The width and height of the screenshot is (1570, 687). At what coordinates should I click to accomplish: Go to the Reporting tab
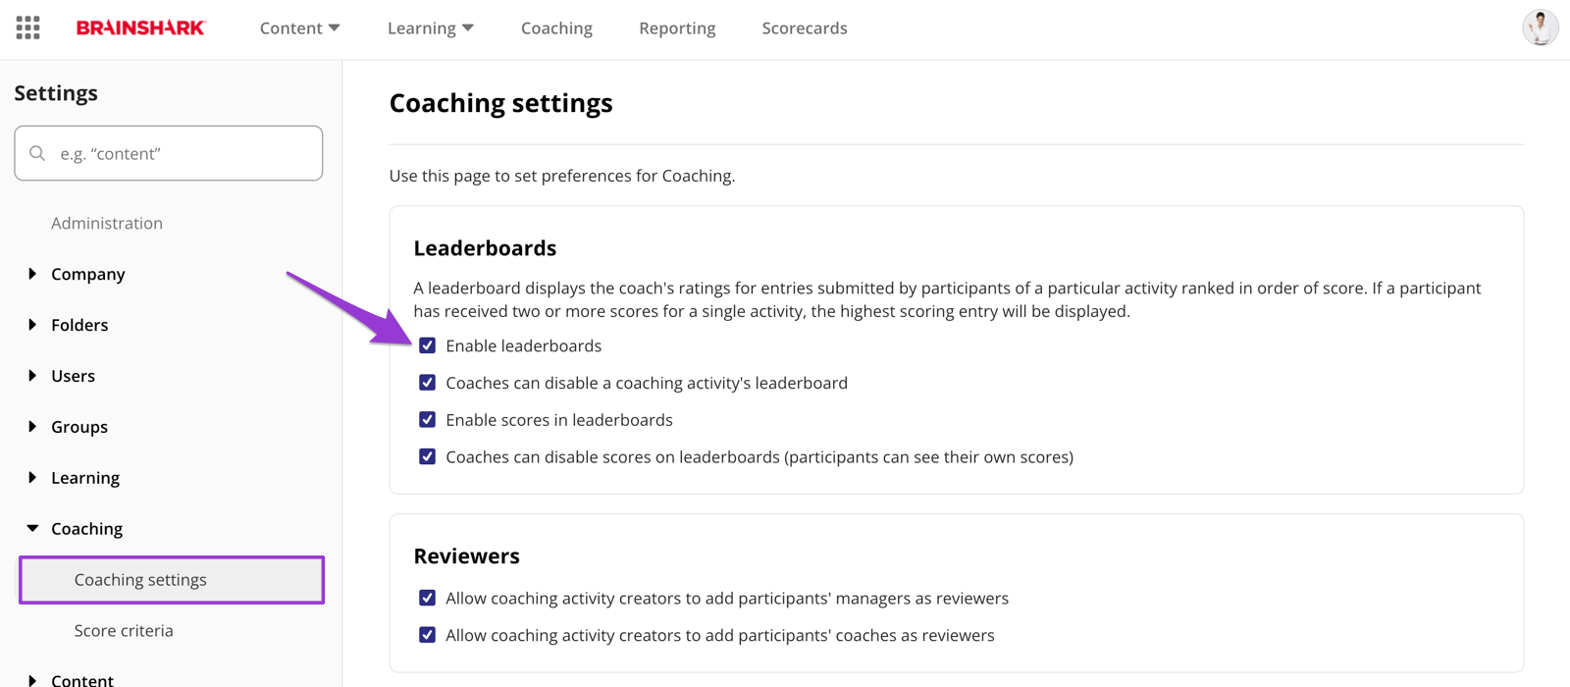click(x=677, y=28)
